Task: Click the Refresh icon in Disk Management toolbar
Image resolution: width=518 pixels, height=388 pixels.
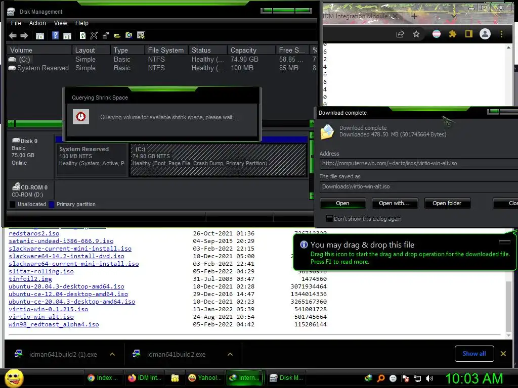Action: click(82, 35)
